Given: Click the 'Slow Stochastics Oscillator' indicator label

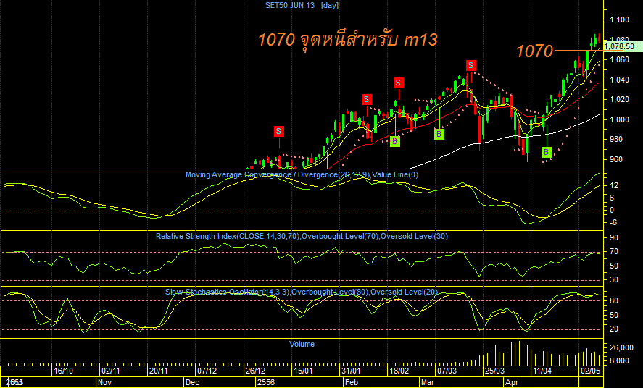Looking at the screenshot, I should point(302,292).
